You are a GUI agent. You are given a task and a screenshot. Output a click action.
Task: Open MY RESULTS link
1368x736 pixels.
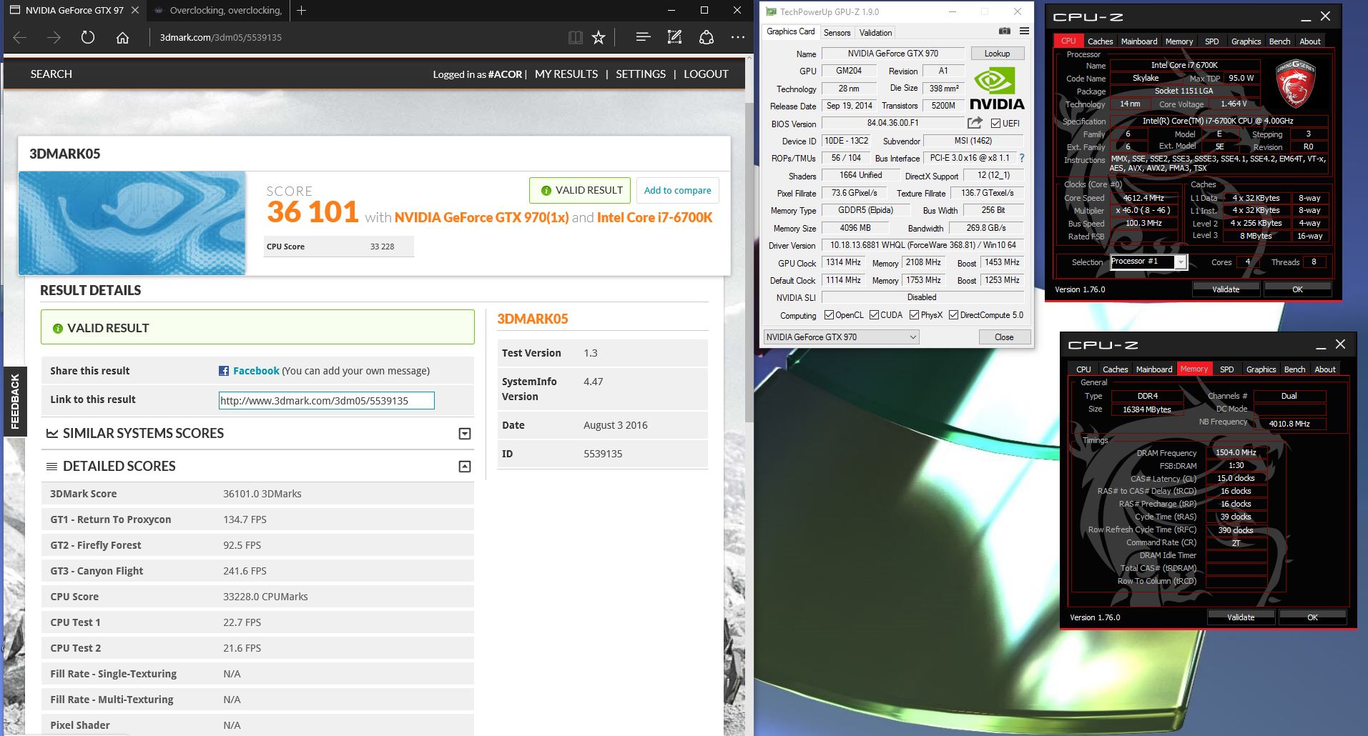(x=566, y=74)
